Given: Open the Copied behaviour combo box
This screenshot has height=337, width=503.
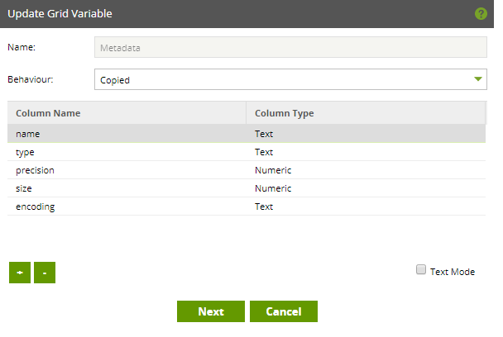Looking at the screenshot, I should pos(290,79).
